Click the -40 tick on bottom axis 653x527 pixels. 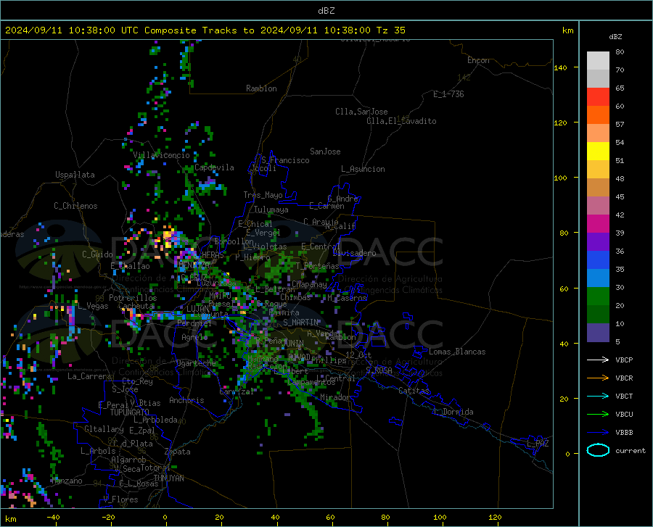pyautogui.click(x=53, y=518)
